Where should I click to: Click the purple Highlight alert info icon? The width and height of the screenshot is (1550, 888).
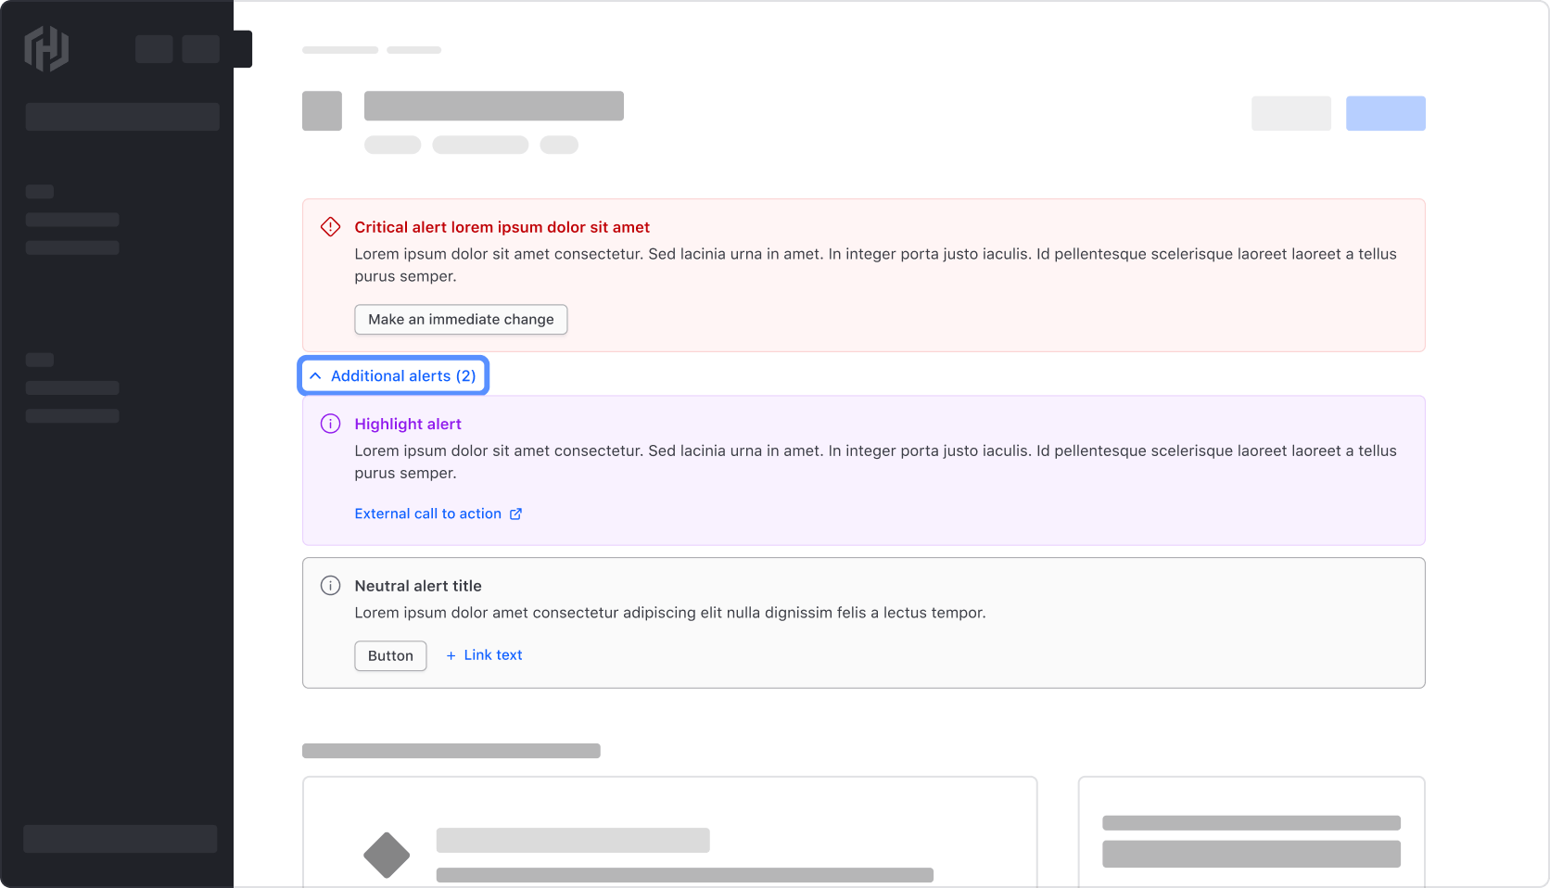pyautogui.click(x=330, y=424)
